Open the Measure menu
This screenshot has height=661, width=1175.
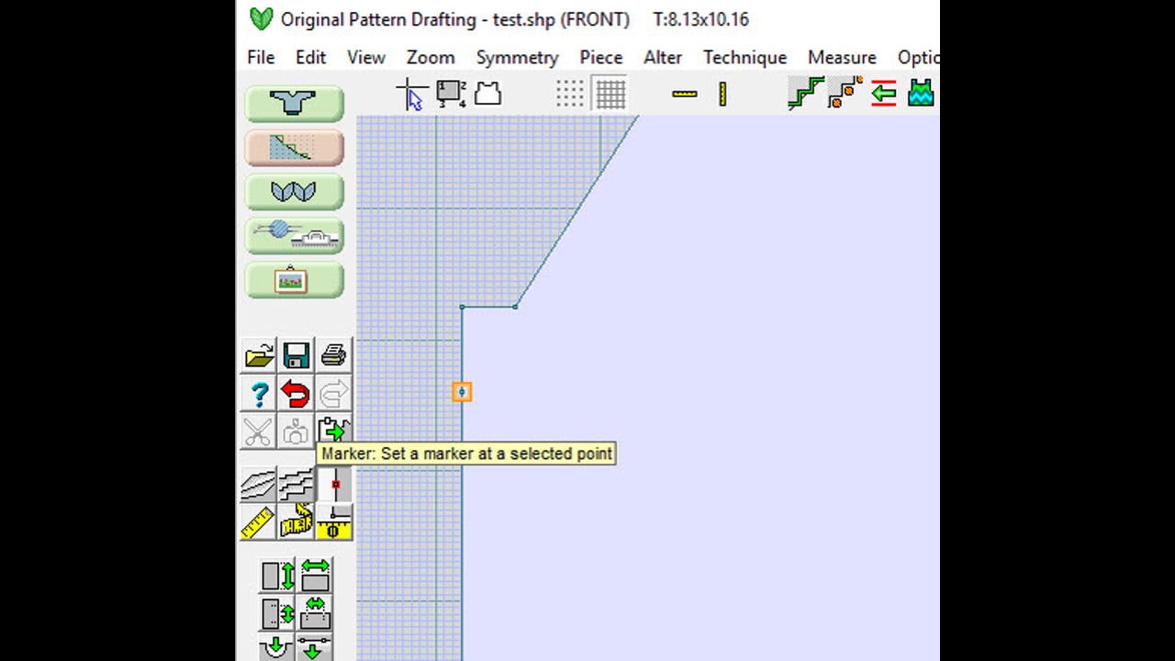coord(842,57)
